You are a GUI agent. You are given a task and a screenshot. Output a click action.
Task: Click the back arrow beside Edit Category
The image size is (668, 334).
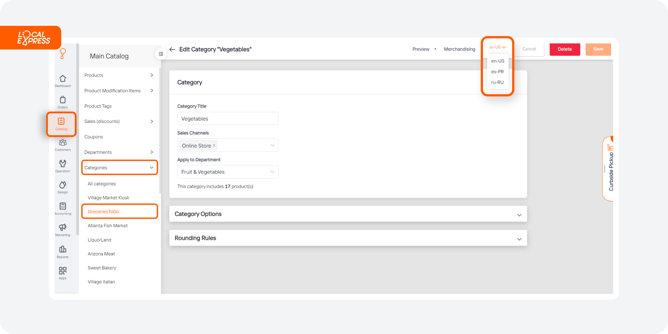click(172, 50)
